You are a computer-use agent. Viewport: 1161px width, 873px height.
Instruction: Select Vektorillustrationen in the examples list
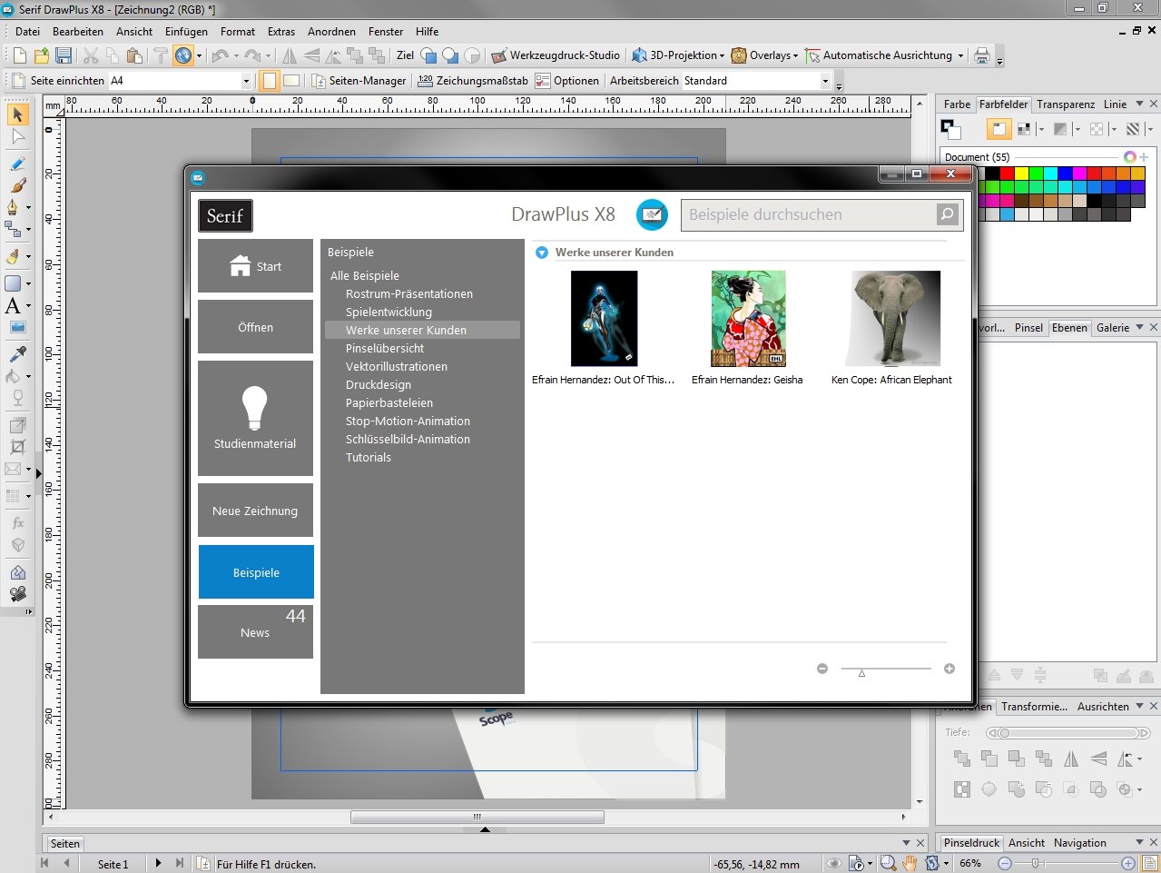397,366
